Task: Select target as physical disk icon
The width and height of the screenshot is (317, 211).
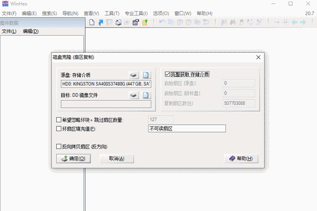Action: [x=134, y=95]
